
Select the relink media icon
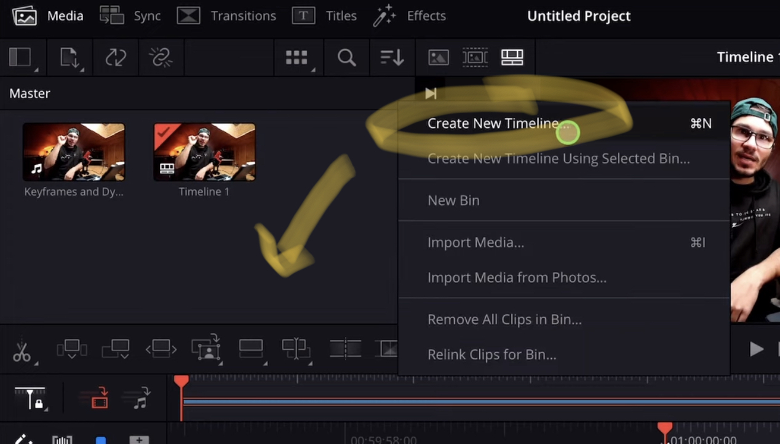click(x=161, y=57)
